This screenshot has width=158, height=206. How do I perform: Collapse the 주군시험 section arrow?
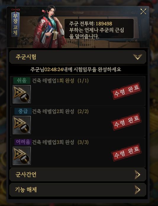(138, 57)
